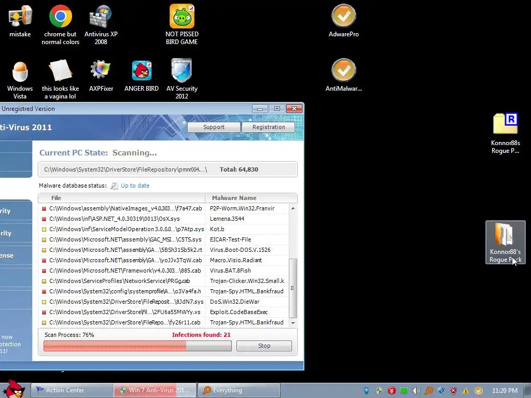The width and height of the screenshot is (531, 398).
Task: Launch the ANGER BIRD desktop shortcut
Action: [x=142, y=75]
